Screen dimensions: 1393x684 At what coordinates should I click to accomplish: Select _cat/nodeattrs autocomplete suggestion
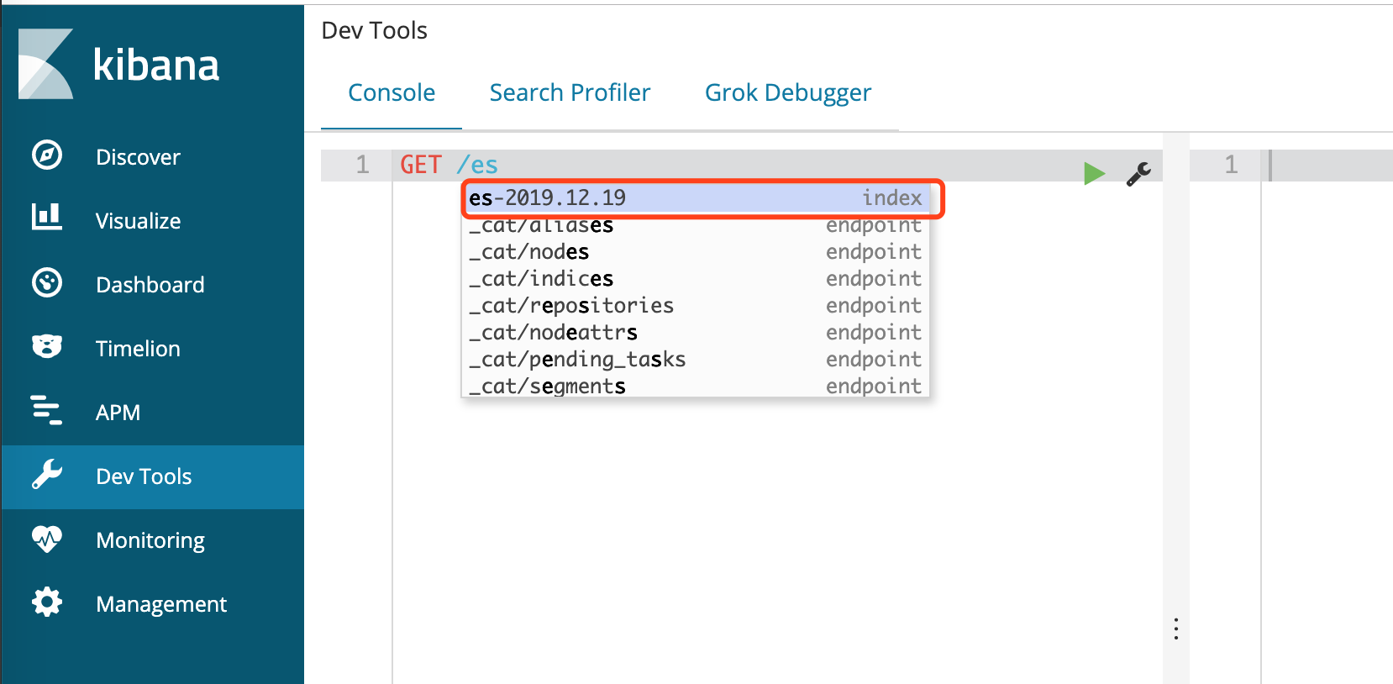tap(696, 333)
